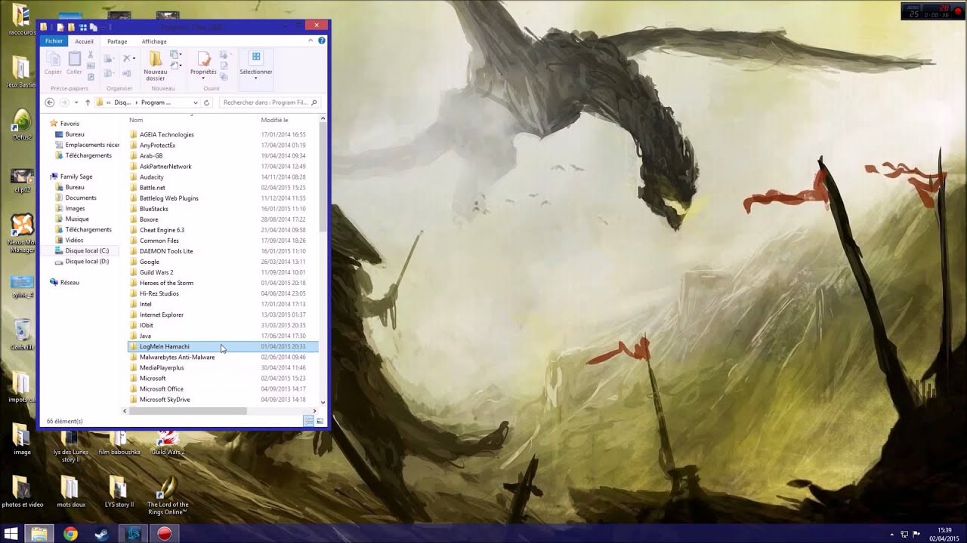This screenshot has height=543, width=967.
Task: Click the Couper scissors icon
Action: tap(91, 55)
